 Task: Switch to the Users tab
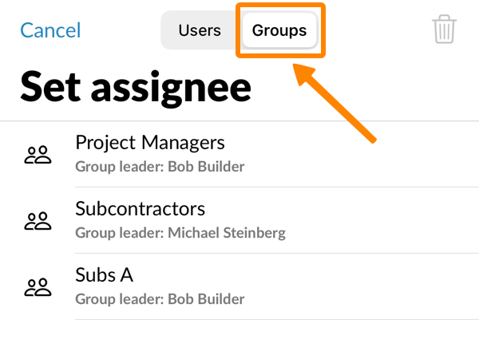[200, 31]
